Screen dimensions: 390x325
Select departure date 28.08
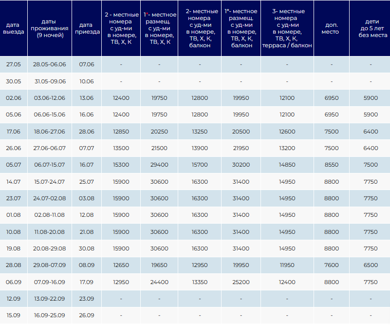[14, 265]
